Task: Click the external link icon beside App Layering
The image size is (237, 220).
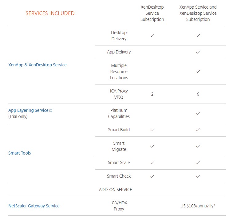Action: (x=51, y=111)
